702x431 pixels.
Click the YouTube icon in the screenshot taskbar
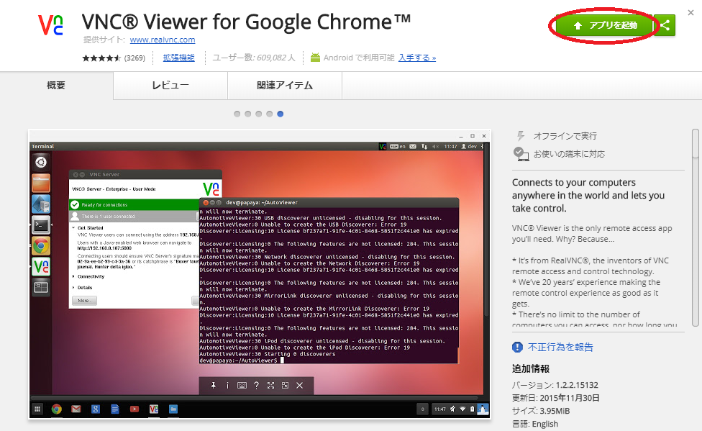pos(135,409)
